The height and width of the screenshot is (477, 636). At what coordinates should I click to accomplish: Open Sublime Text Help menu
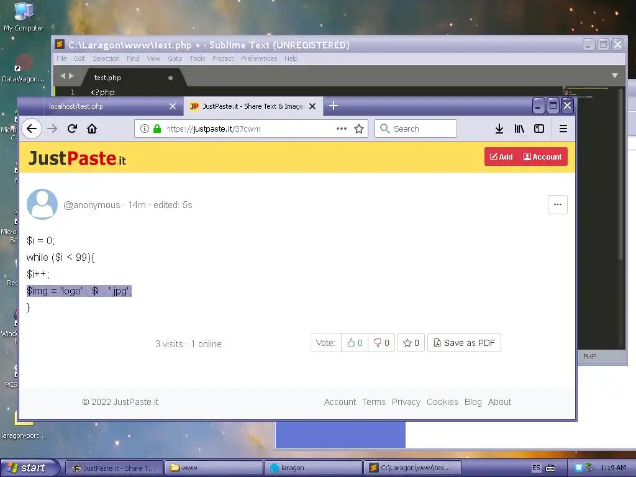pyautogui.click(x=291, y=58)
